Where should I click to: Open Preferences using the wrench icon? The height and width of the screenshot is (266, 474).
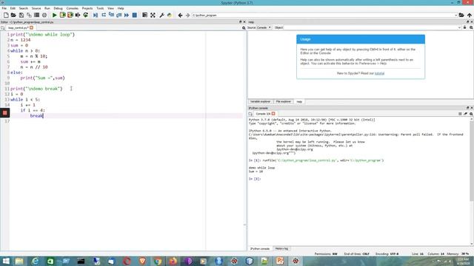coord(161,15)
